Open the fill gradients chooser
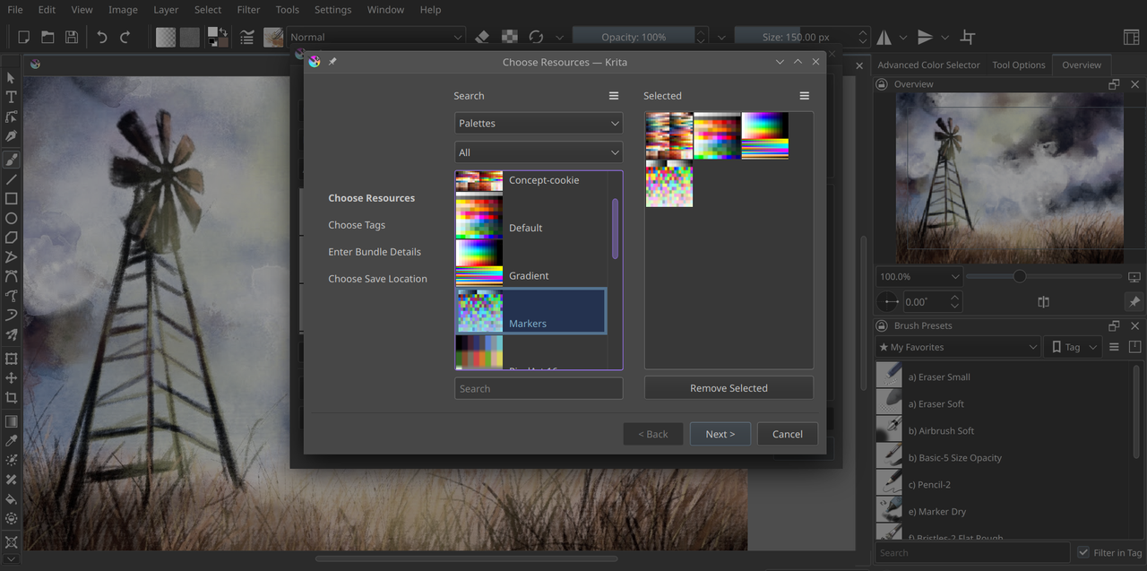 pos(166,37)
